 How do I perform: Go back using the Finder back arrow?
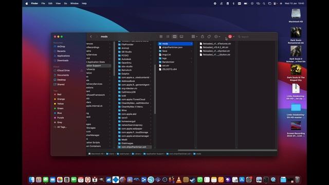[x=91, y=36]
